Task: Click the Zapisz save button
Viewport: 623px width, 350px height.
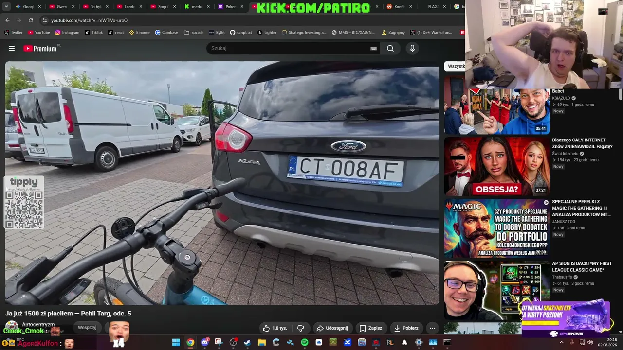Action: 370,328
